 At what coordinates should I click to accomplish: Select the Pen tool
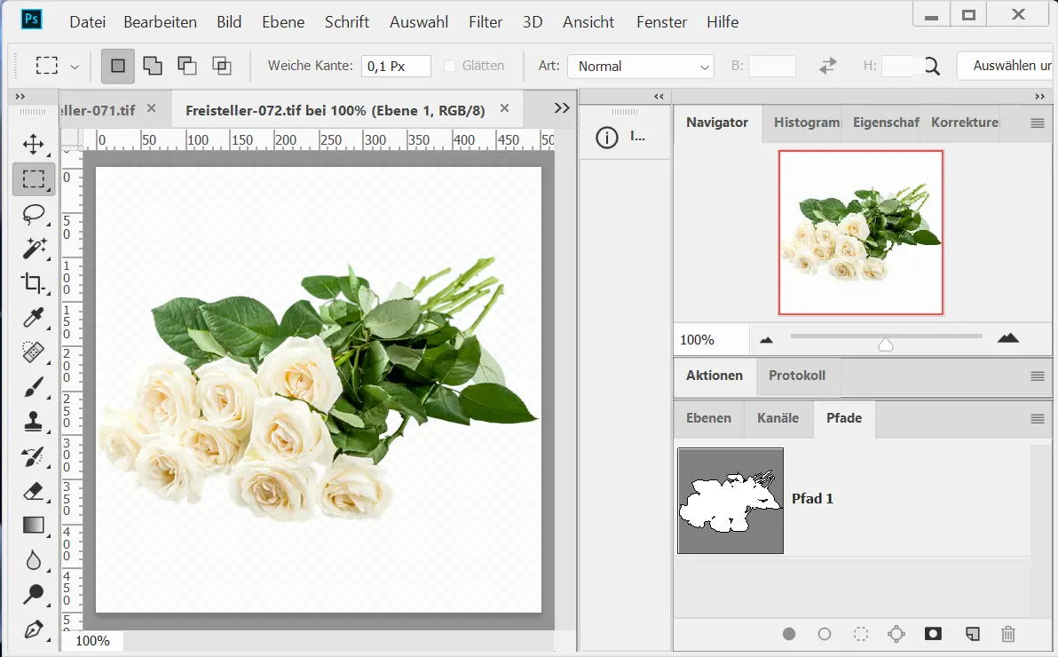click(x=34, y=629)
